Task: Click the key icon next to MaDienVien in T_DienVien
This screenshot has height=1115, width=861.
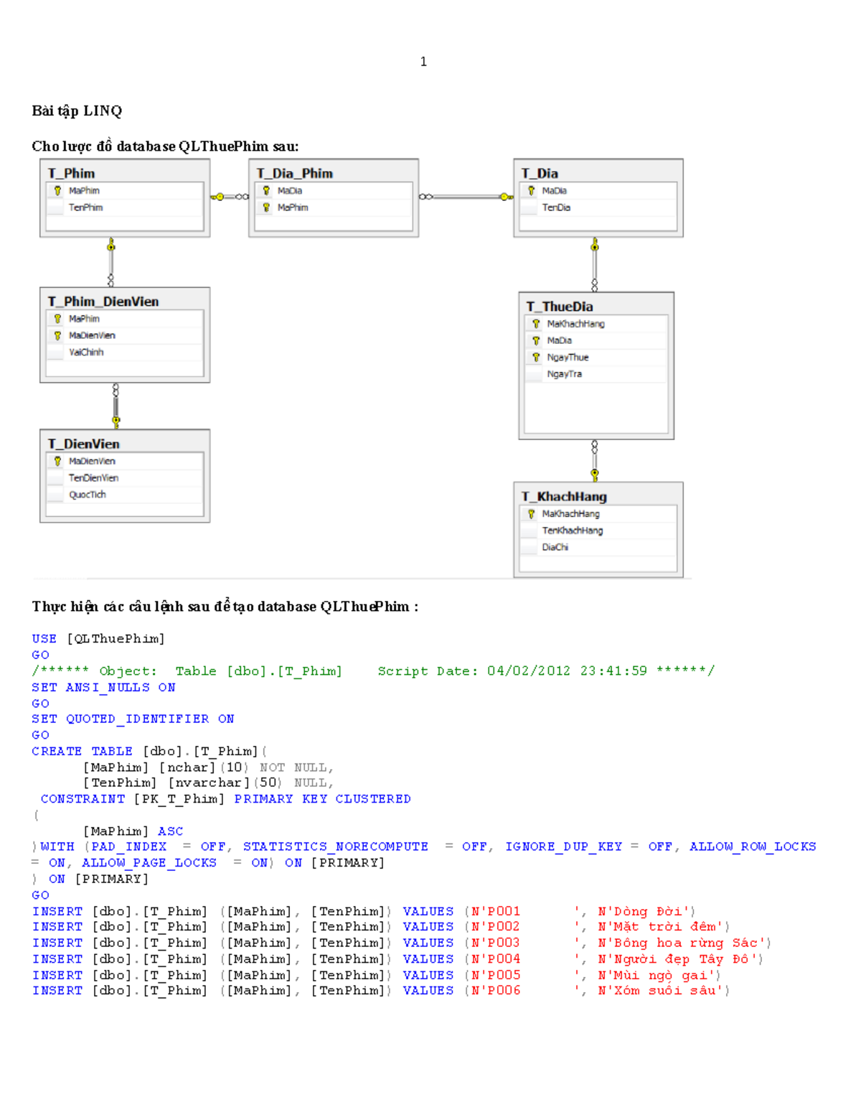Action: point(57,461)
